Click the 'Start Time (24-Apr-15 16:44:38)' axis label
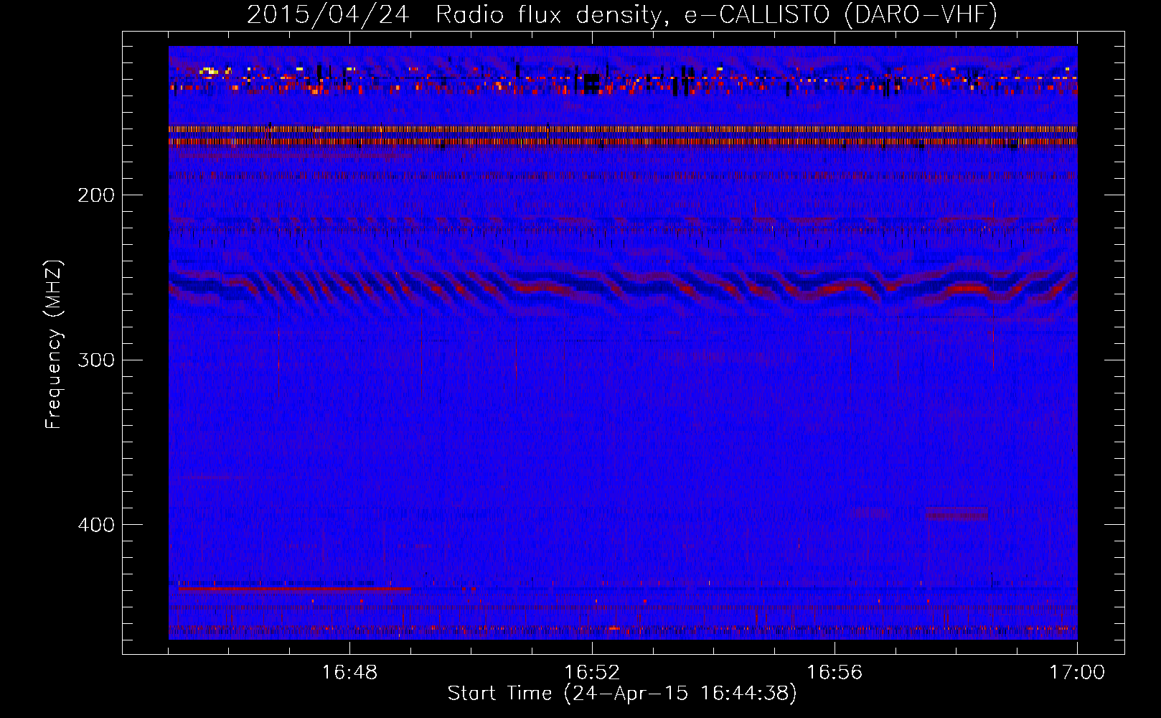1161x718 pixels. click(x=622, y=694)
